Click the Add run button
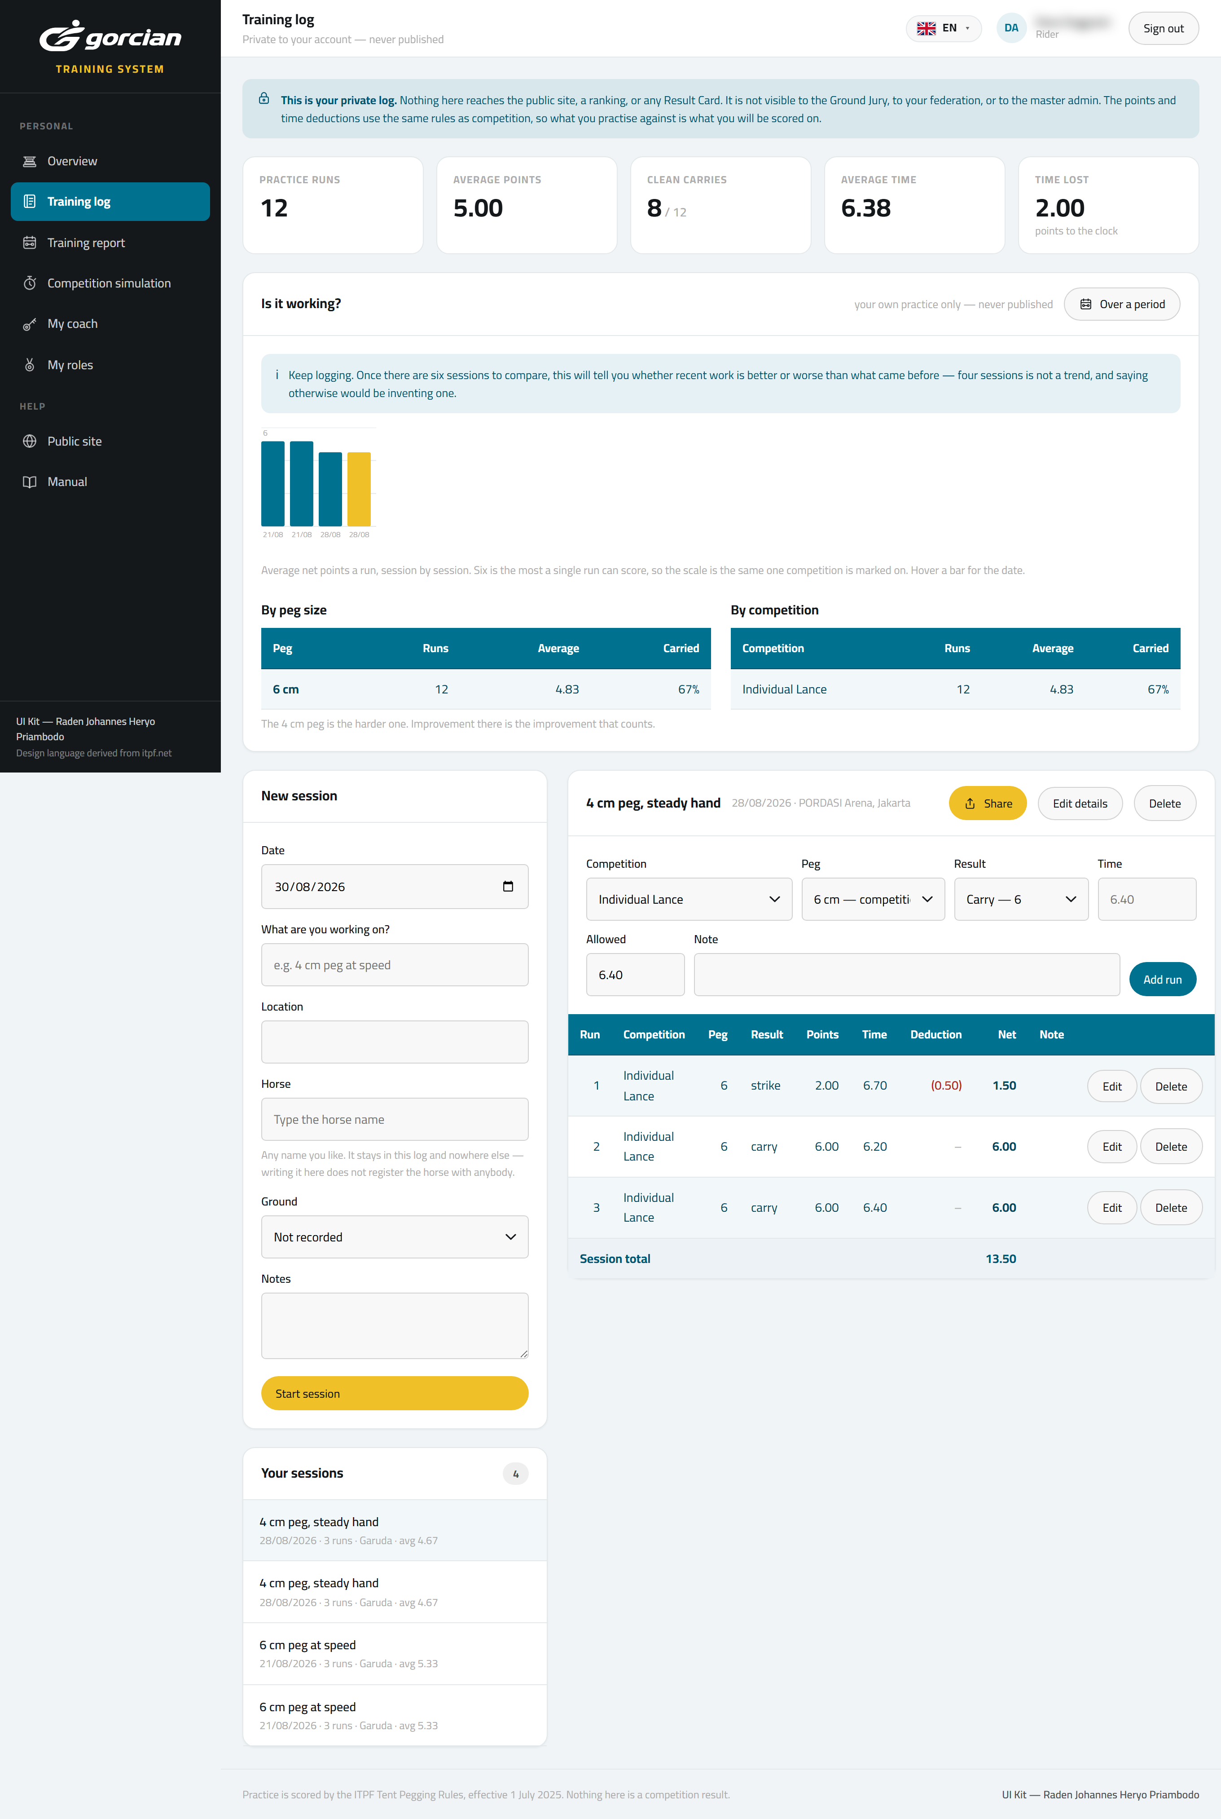Screen dimensions: 1221x1819 click(1162, 979)
